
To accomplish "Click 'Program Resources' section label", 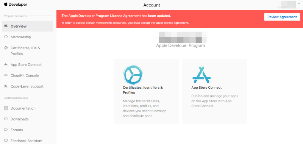I will pyautogui.click(x=16, y=16).
